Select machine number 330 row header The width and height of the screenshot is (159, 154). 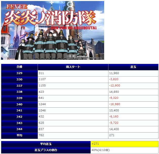(x=19, y=79)
